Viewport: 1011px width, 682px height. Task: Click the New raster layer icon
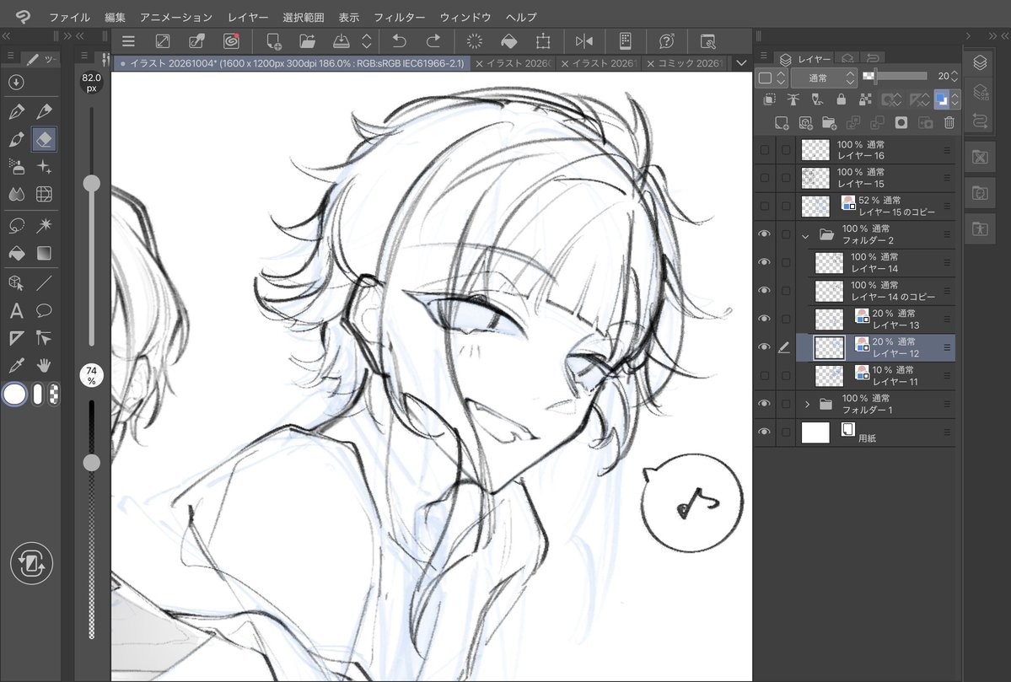coord(782,122)
